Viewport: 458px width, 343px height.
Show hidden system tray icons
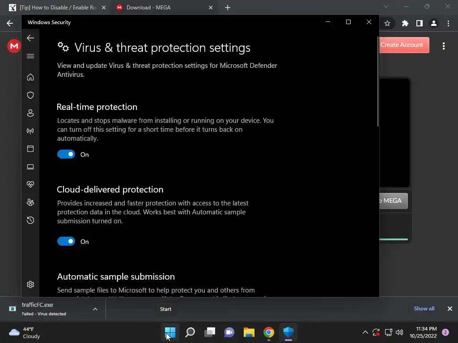point(365,332)
